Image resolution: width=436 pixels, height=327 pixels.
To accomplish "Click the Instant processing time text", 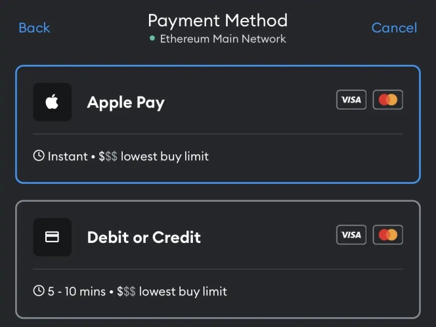I will tap(68, 156).
